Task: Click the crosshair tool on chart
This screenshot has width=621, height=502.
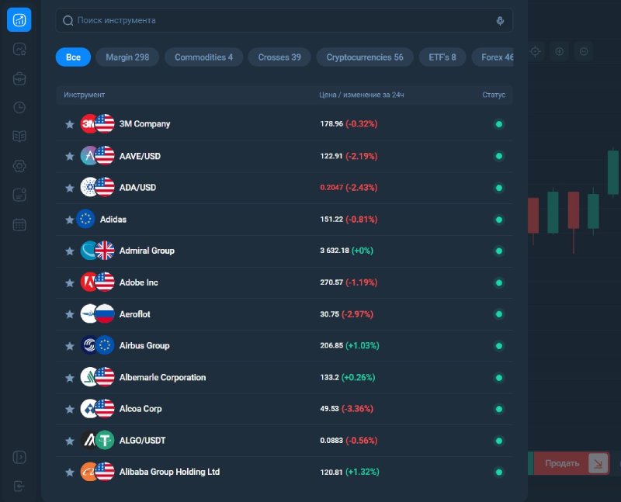Action: [535, 51]
